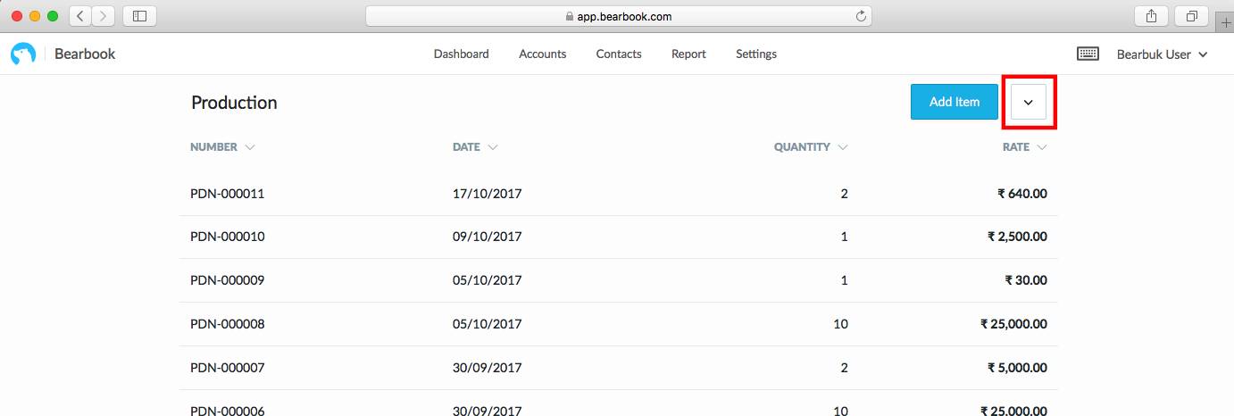Show all tabs icon in Safari
This screenshot has width=1234, height=416.
pyautogui.click(x=1191, y=16)
